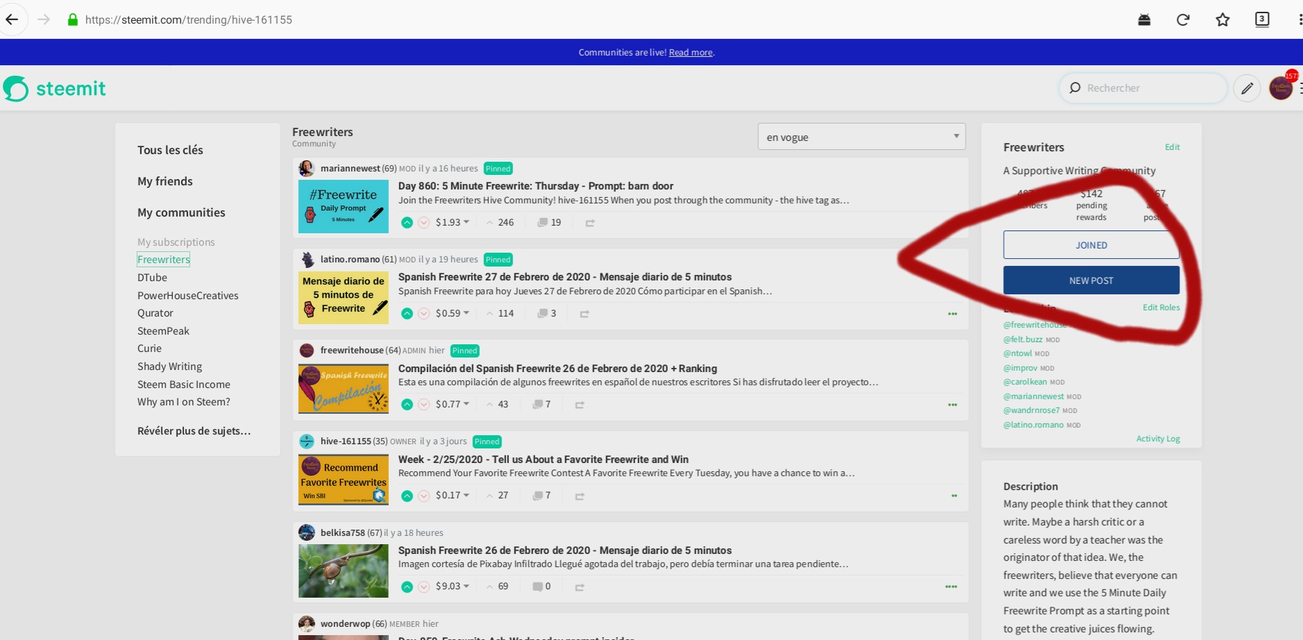Select My communities in the sidebar
Image resolution: width=1303 pixels, height=640 pixels.
(181, 212)
